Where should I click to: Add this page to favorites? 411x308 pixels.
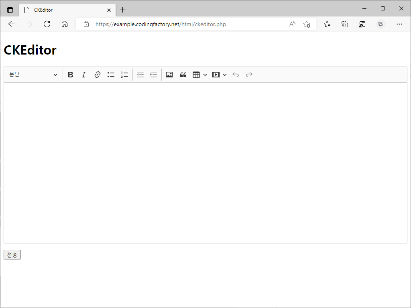(x=307, y=24)
